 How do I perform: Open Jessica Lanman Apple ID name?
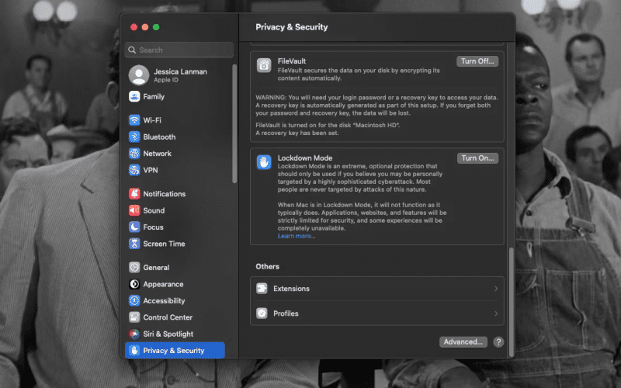180,71
